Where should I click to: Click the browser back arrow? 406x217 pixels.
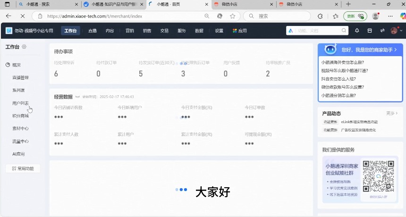8,16
